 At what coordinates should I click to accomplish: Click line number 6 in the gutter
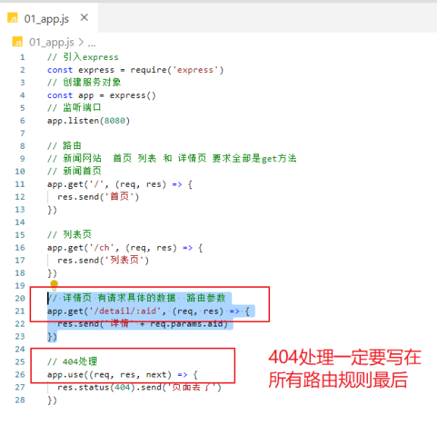click(x=22, y=121)
